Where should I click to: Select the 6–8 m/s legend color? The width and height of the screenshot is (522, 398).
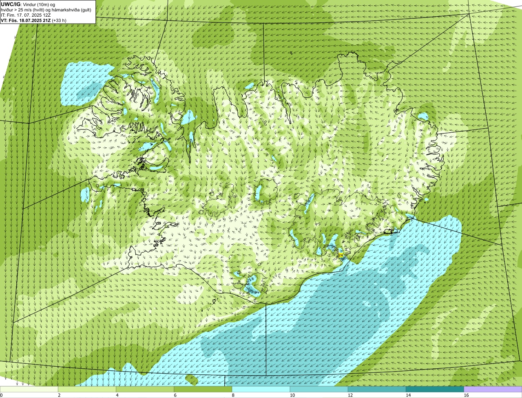[203, 389]
